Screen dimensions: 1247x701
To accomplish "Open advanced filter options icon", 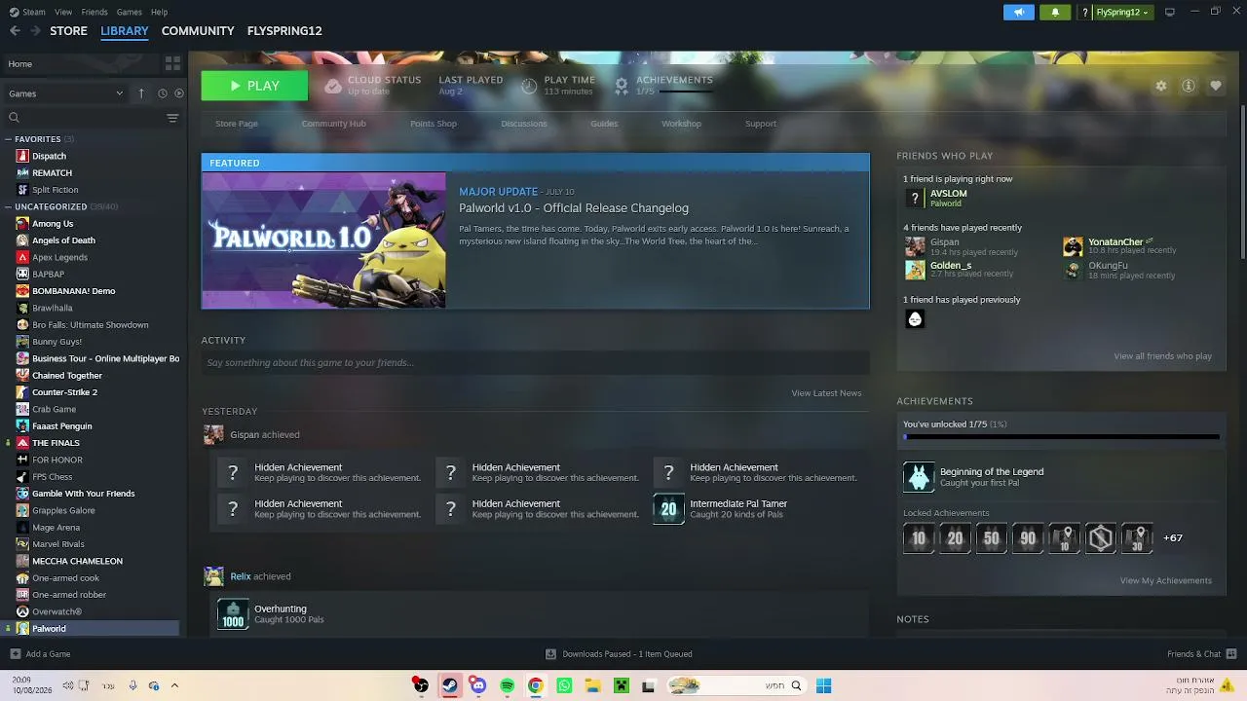I will tap(172, 118).
